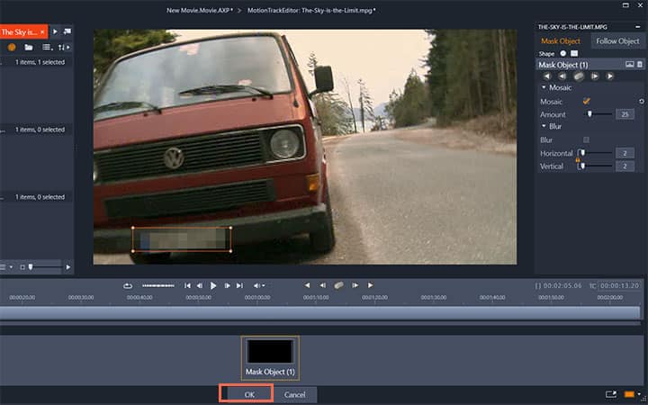Click the shuttle speed control
Image resolution: width=648 pixels, height=405 pixels.
click(x=157, y=285)
